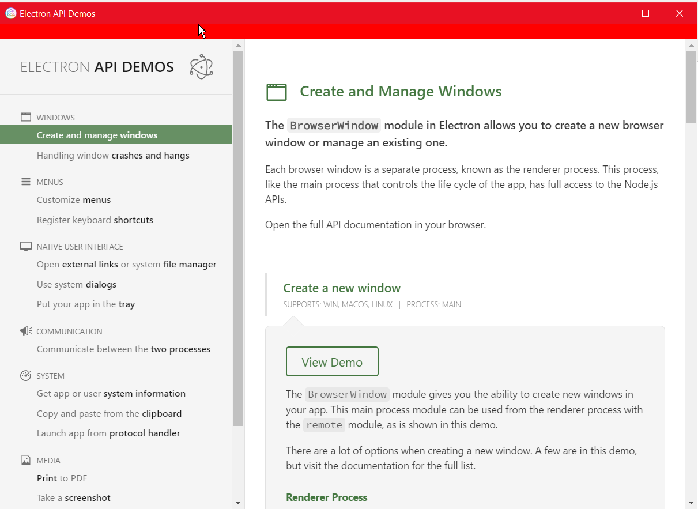Open Register keyboard shortcuts page
698x509 pixels.
click(x=95, y=220)
